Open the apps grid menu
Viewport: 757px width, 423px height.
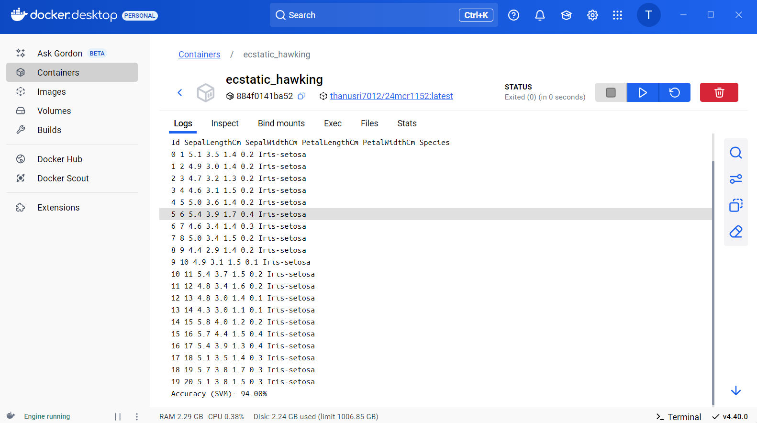[617, 15]
